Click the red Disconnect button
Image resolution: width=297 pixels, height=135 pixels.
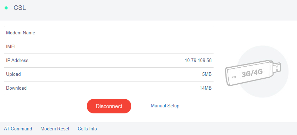tap(109, 106)
